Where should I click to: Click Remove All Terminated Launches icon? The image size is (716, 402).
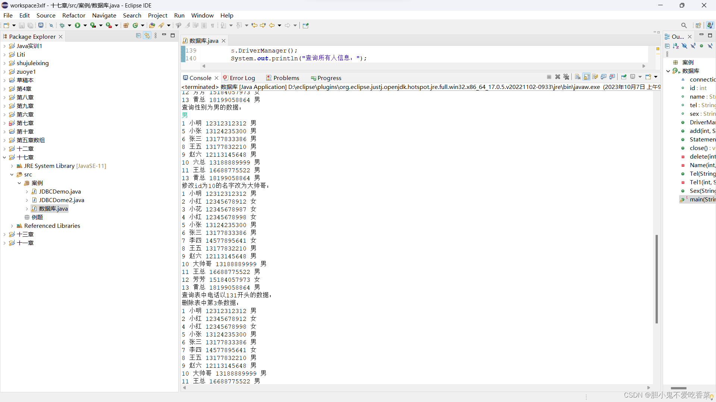[566, 77]
